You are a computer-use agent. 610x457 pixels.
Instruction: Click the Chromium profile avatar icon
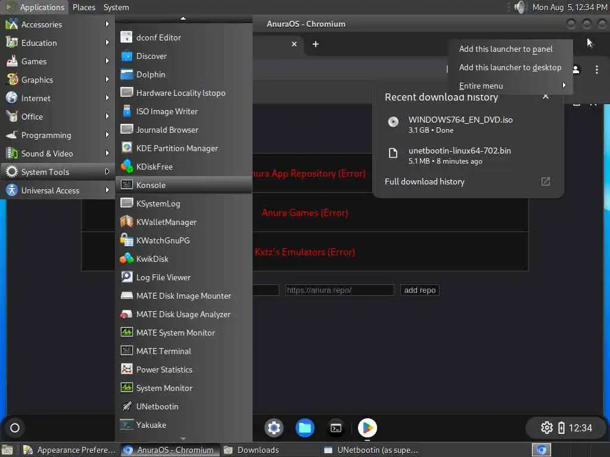(576, 70)
